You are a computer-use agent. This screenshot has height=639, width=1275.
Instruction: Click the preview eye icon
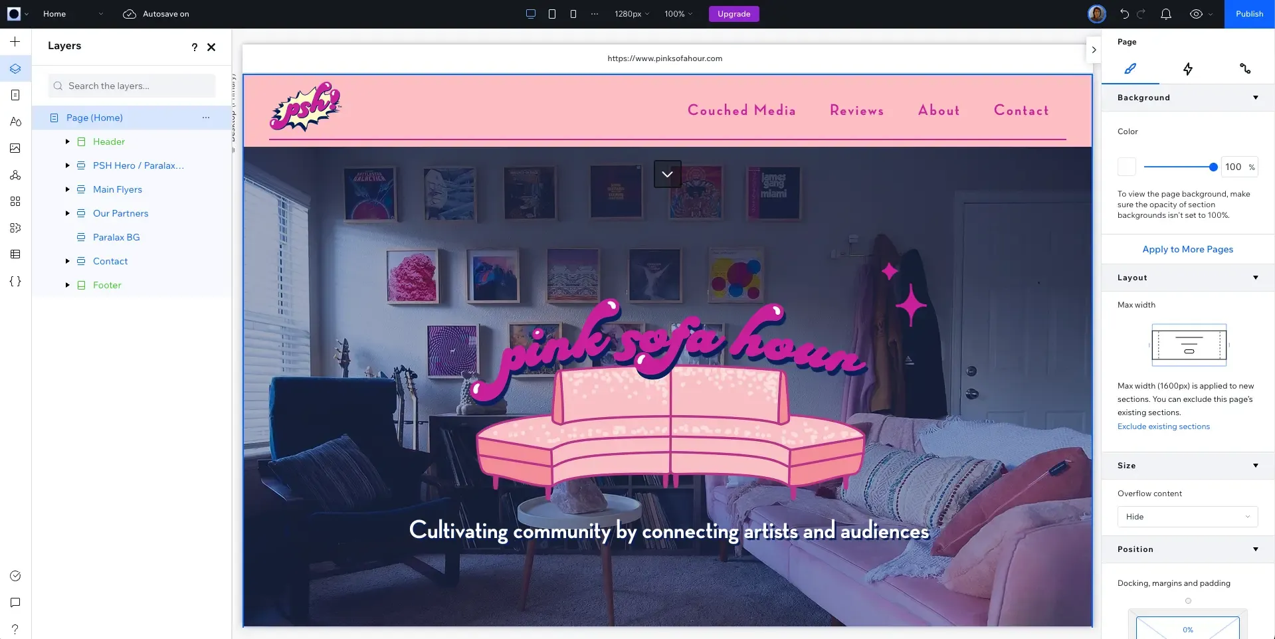coord(1196,14)
